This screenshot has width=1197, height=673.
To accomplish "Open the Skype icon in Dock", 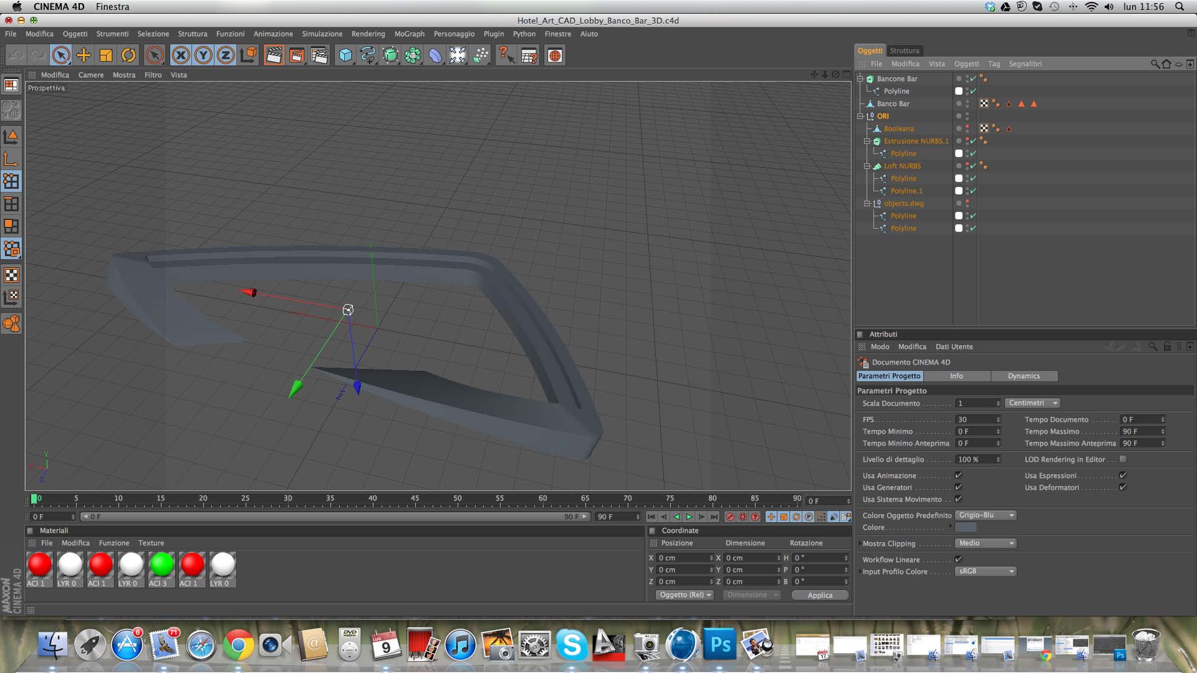I will (x=571, y=644).
